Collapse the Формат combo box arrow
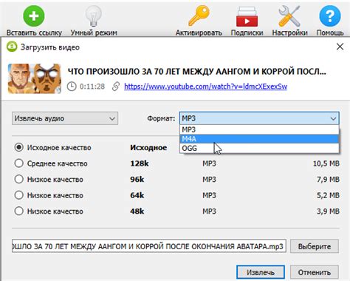 coord(333,118)
